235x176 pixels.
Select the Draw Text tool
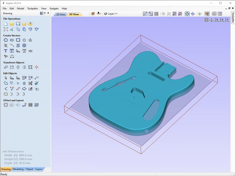point(6,51)
